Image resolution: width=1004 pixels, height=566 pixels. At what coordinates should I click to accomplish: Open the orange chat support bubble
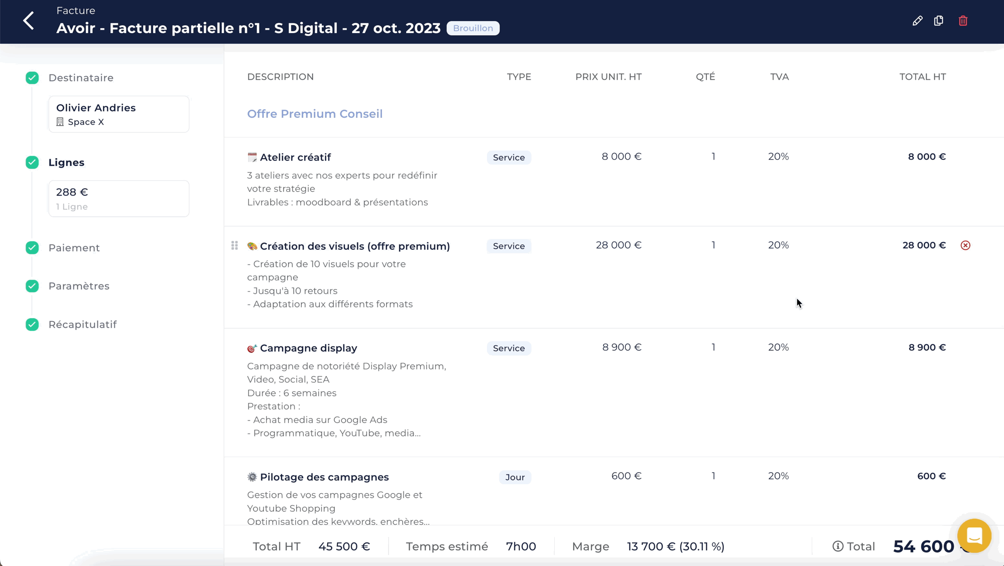pos(974,536)
